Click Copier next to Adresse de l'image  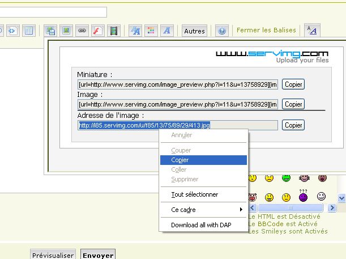[x=293, y=125]
